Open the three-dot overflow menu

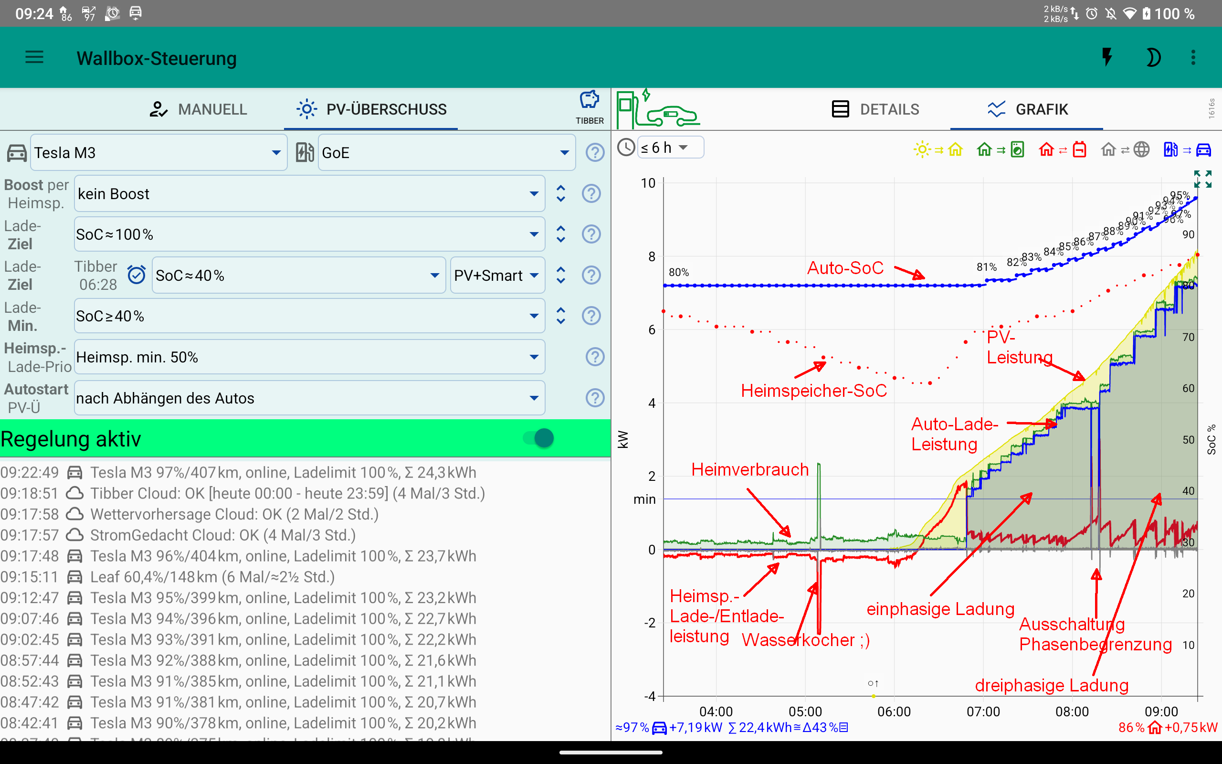coord(1193,58)
